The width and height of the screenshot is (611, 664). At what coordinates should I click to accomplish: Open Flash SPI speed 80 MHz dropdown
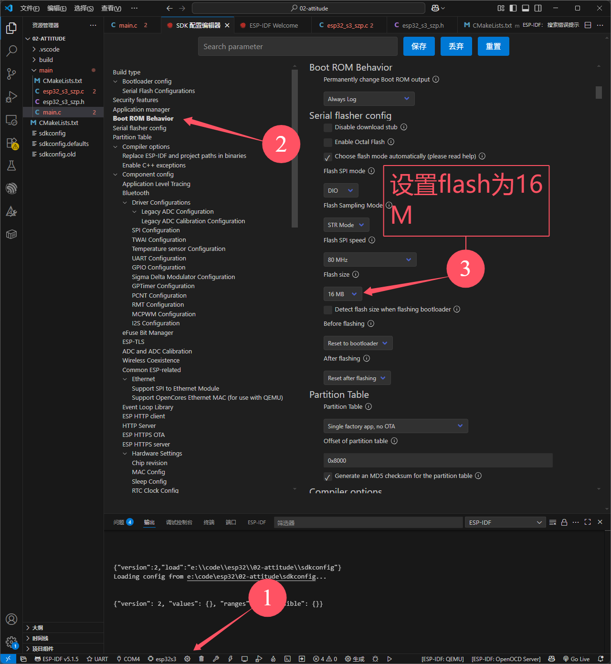[x=370, y=259]
